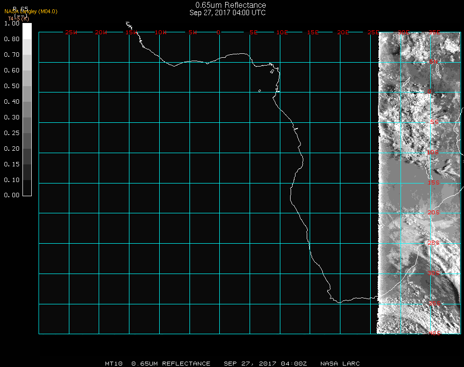The width and height of the screenshot is (464, 367).
Task: Click the footer date 'SEP 27, 2017 04:00Z'
Action: (265, 364)
